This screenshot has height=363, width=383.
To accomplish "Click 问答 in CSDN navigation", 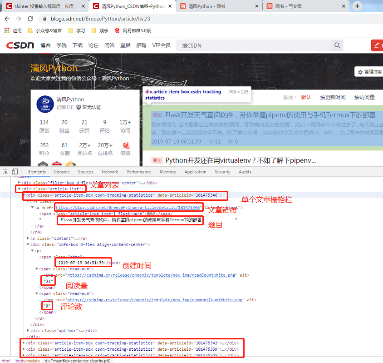I will 109,45.
